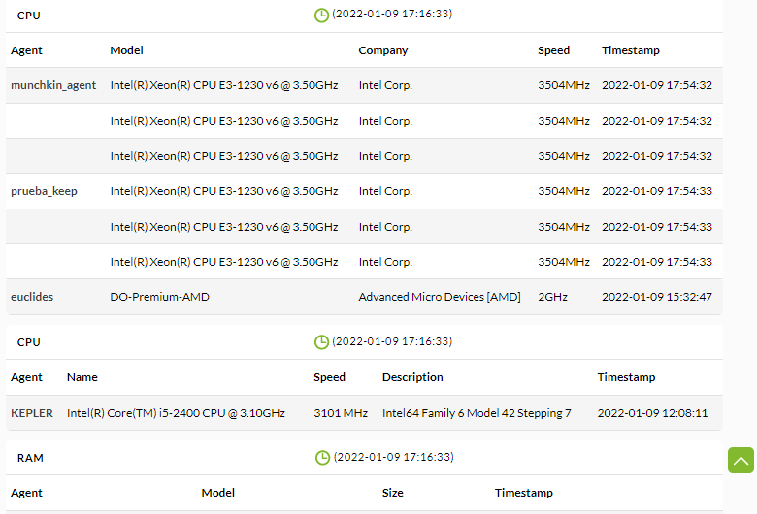Click the Description column header
The height and width of the screenshot is (514, 757).
(412, 377)
